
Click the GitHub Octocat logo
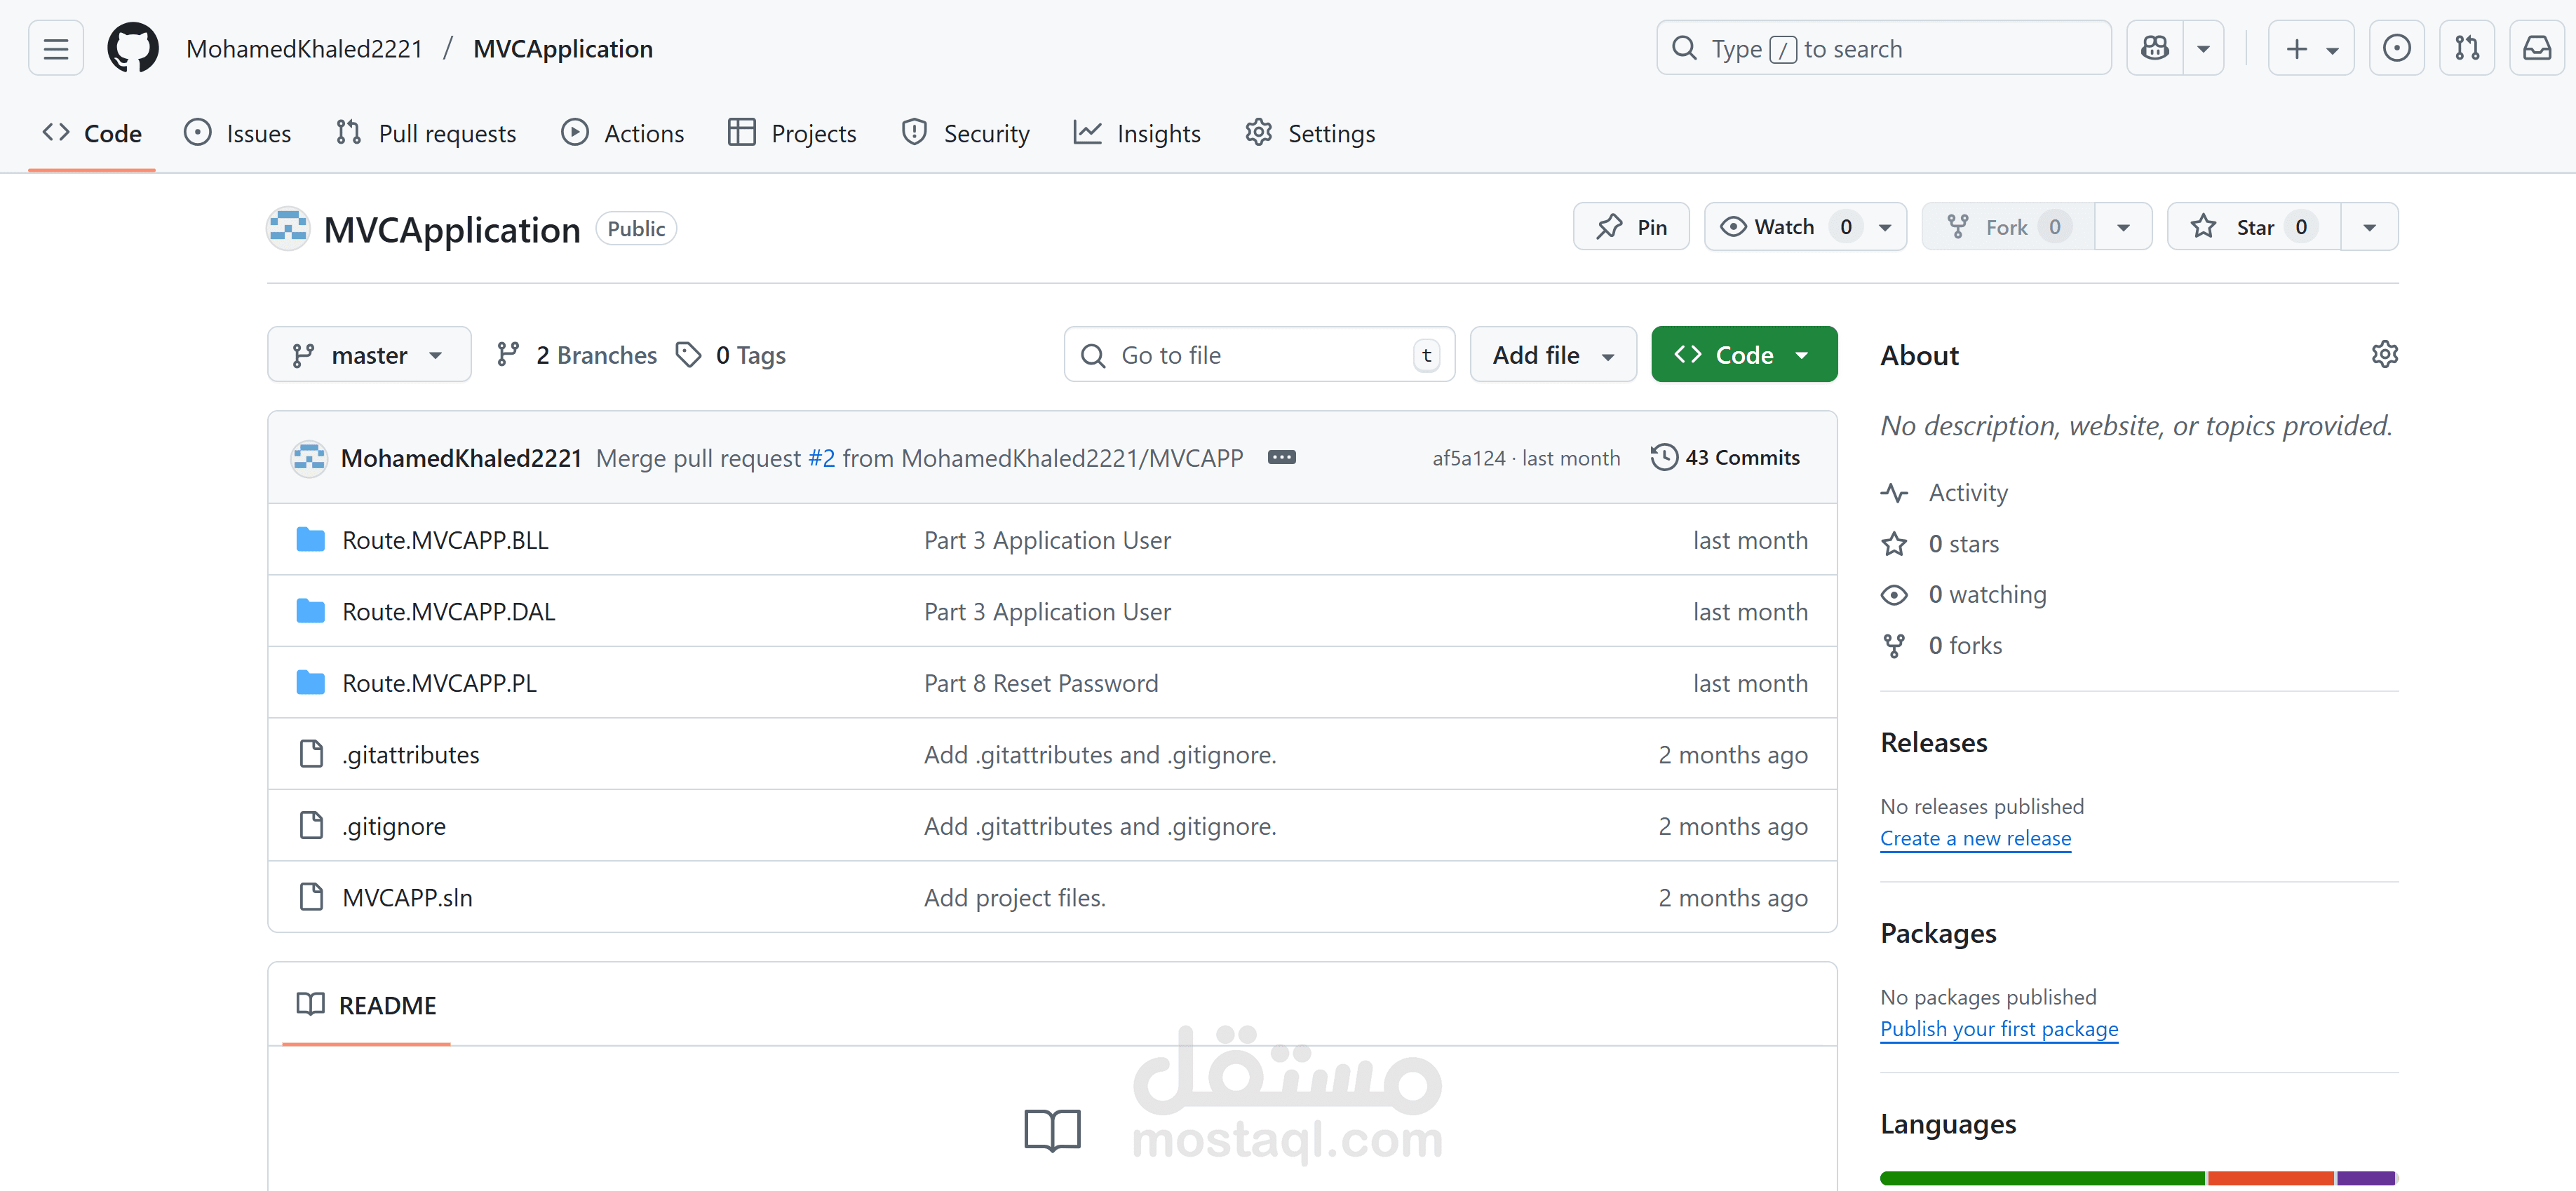pyautogui.click(x=133, y=48)
